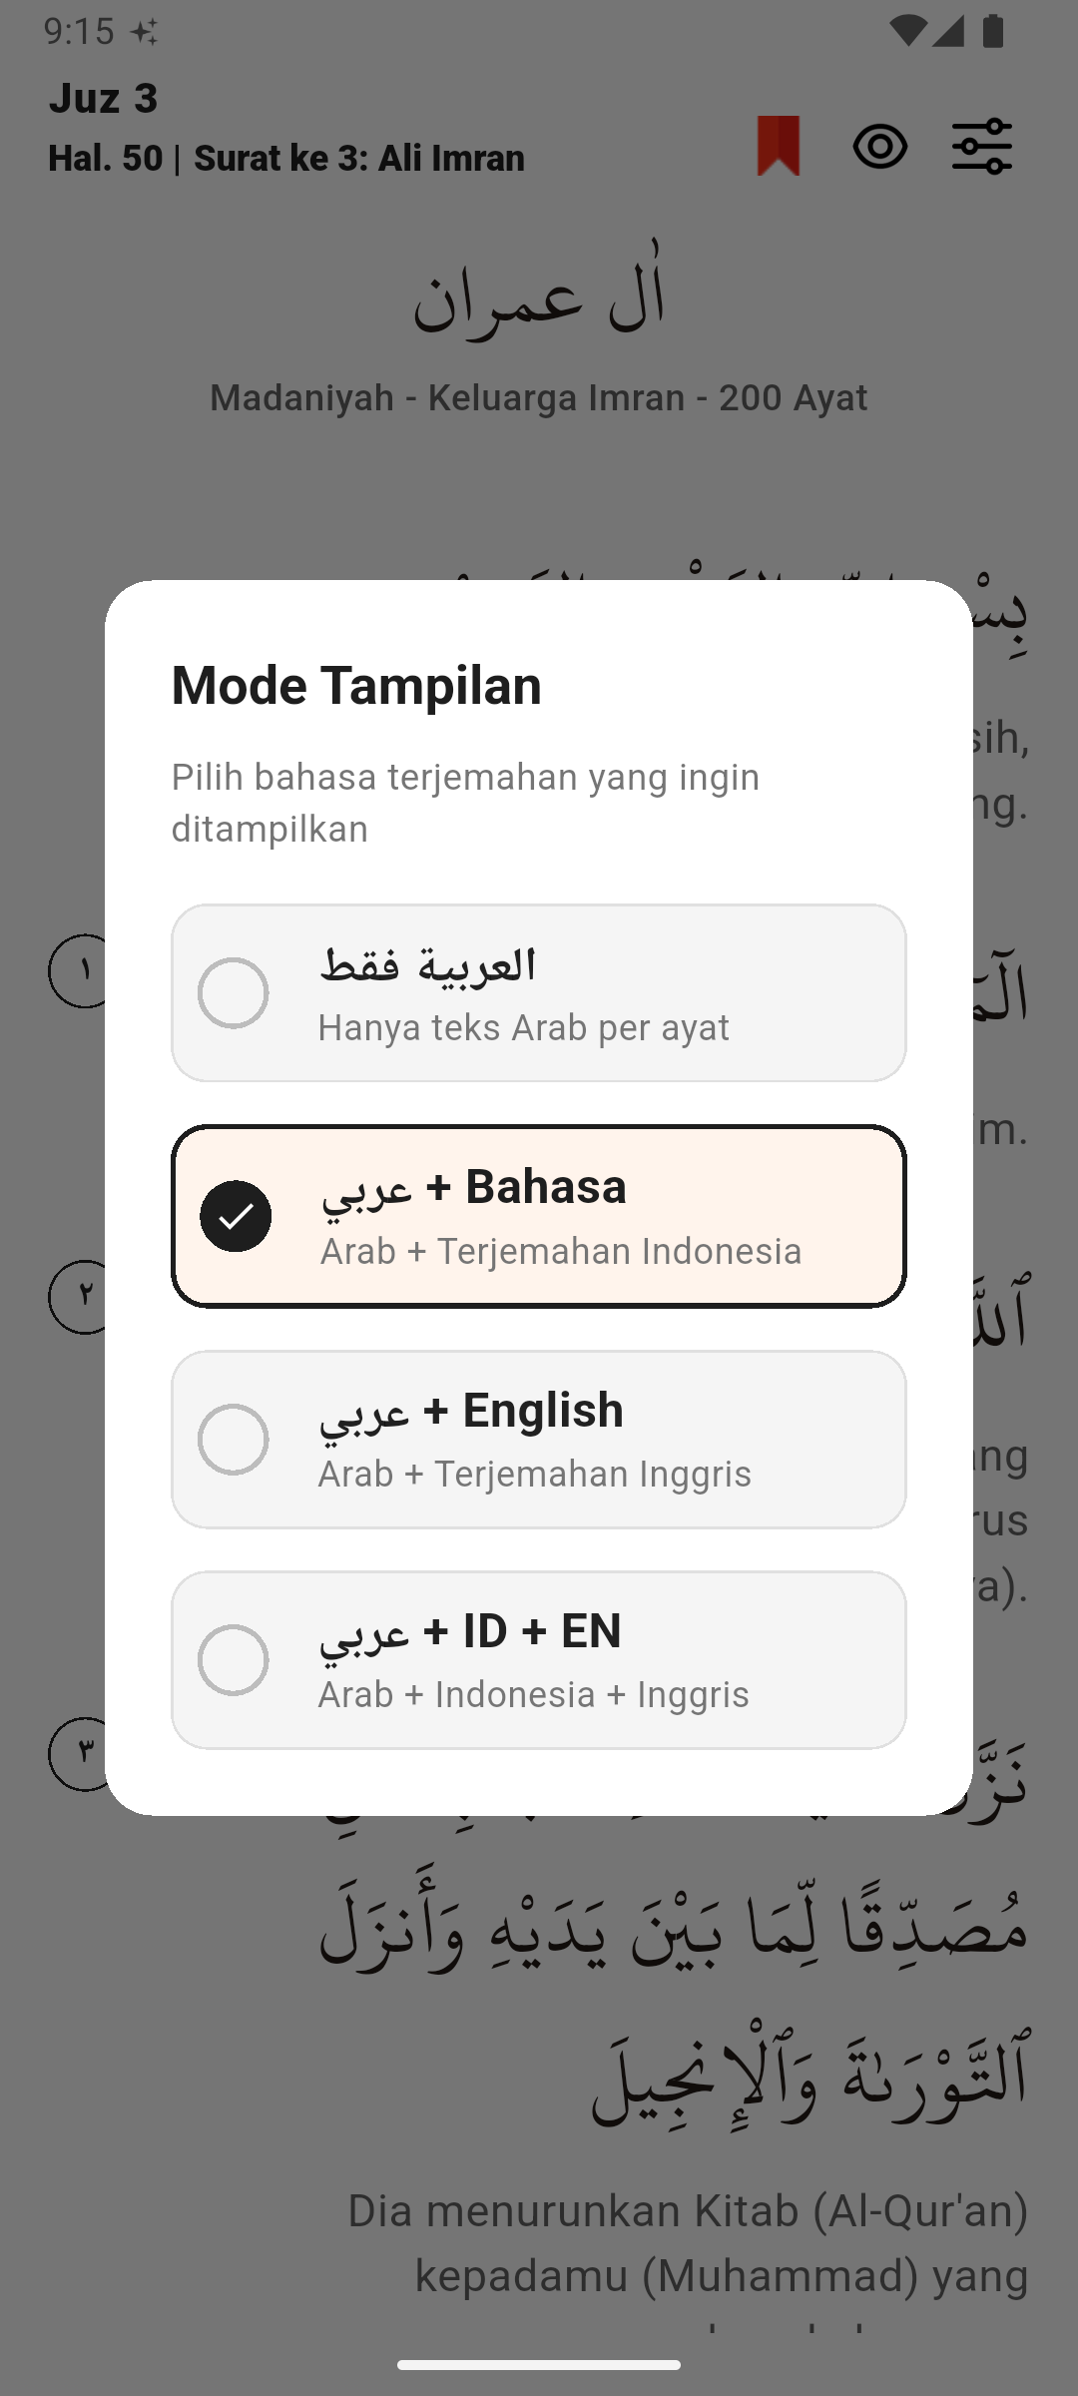The width and height of the screenshot is (1078, 2396).
Task: Tap the battery indicator icon
Action: [x=991, y=30]
